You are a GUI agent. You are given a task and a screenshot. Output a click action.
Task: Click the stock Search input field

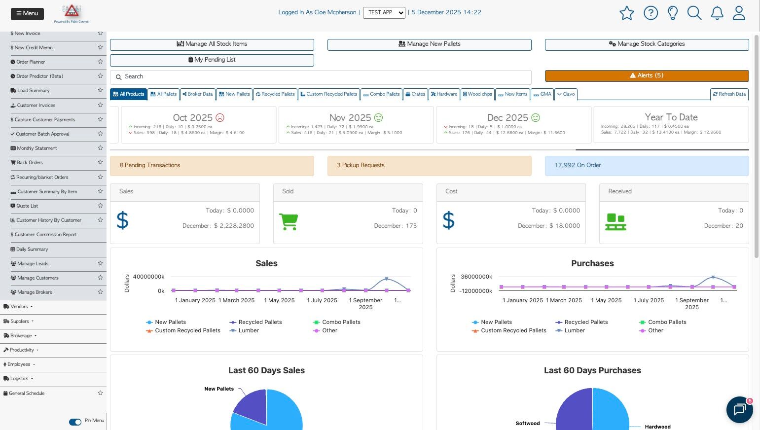(321, 77)
